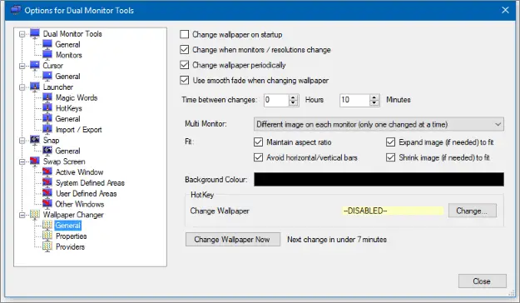
Task: Click the Hours input field
Action: coord(276,100)
